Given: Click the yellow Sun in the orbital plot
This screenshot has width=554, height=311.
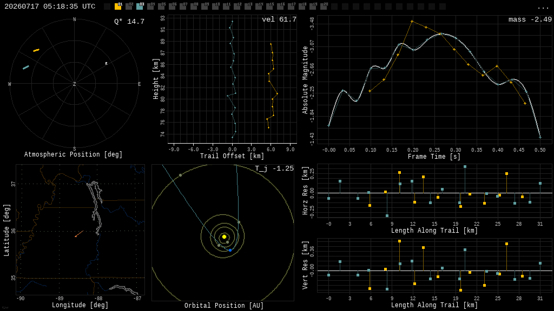Looking at the screenshot, I should pyautogui.click(x=224, y=236).
